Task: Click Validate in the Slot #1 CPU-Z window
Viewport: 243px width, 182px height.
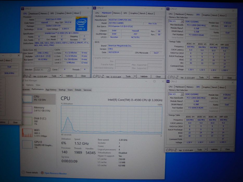Action: point(216,77)
